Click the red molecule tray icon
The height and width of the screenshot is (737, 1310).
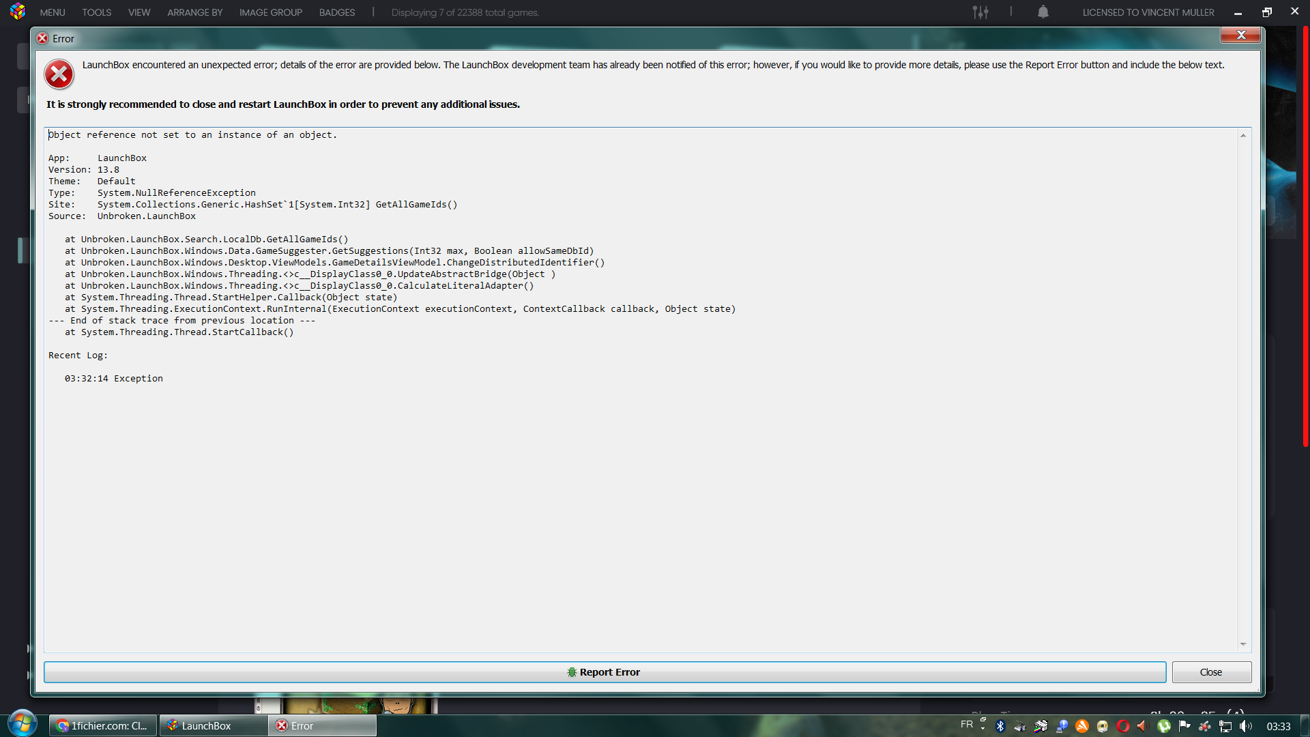click(1205, 726)
